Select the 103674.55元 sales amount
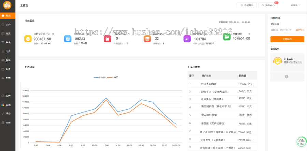The height and width of the screenshot is (151, 307). pos(246,84)
